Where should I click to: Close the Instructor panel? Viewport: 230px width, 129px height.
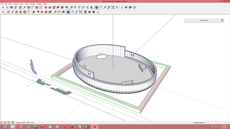222,20
